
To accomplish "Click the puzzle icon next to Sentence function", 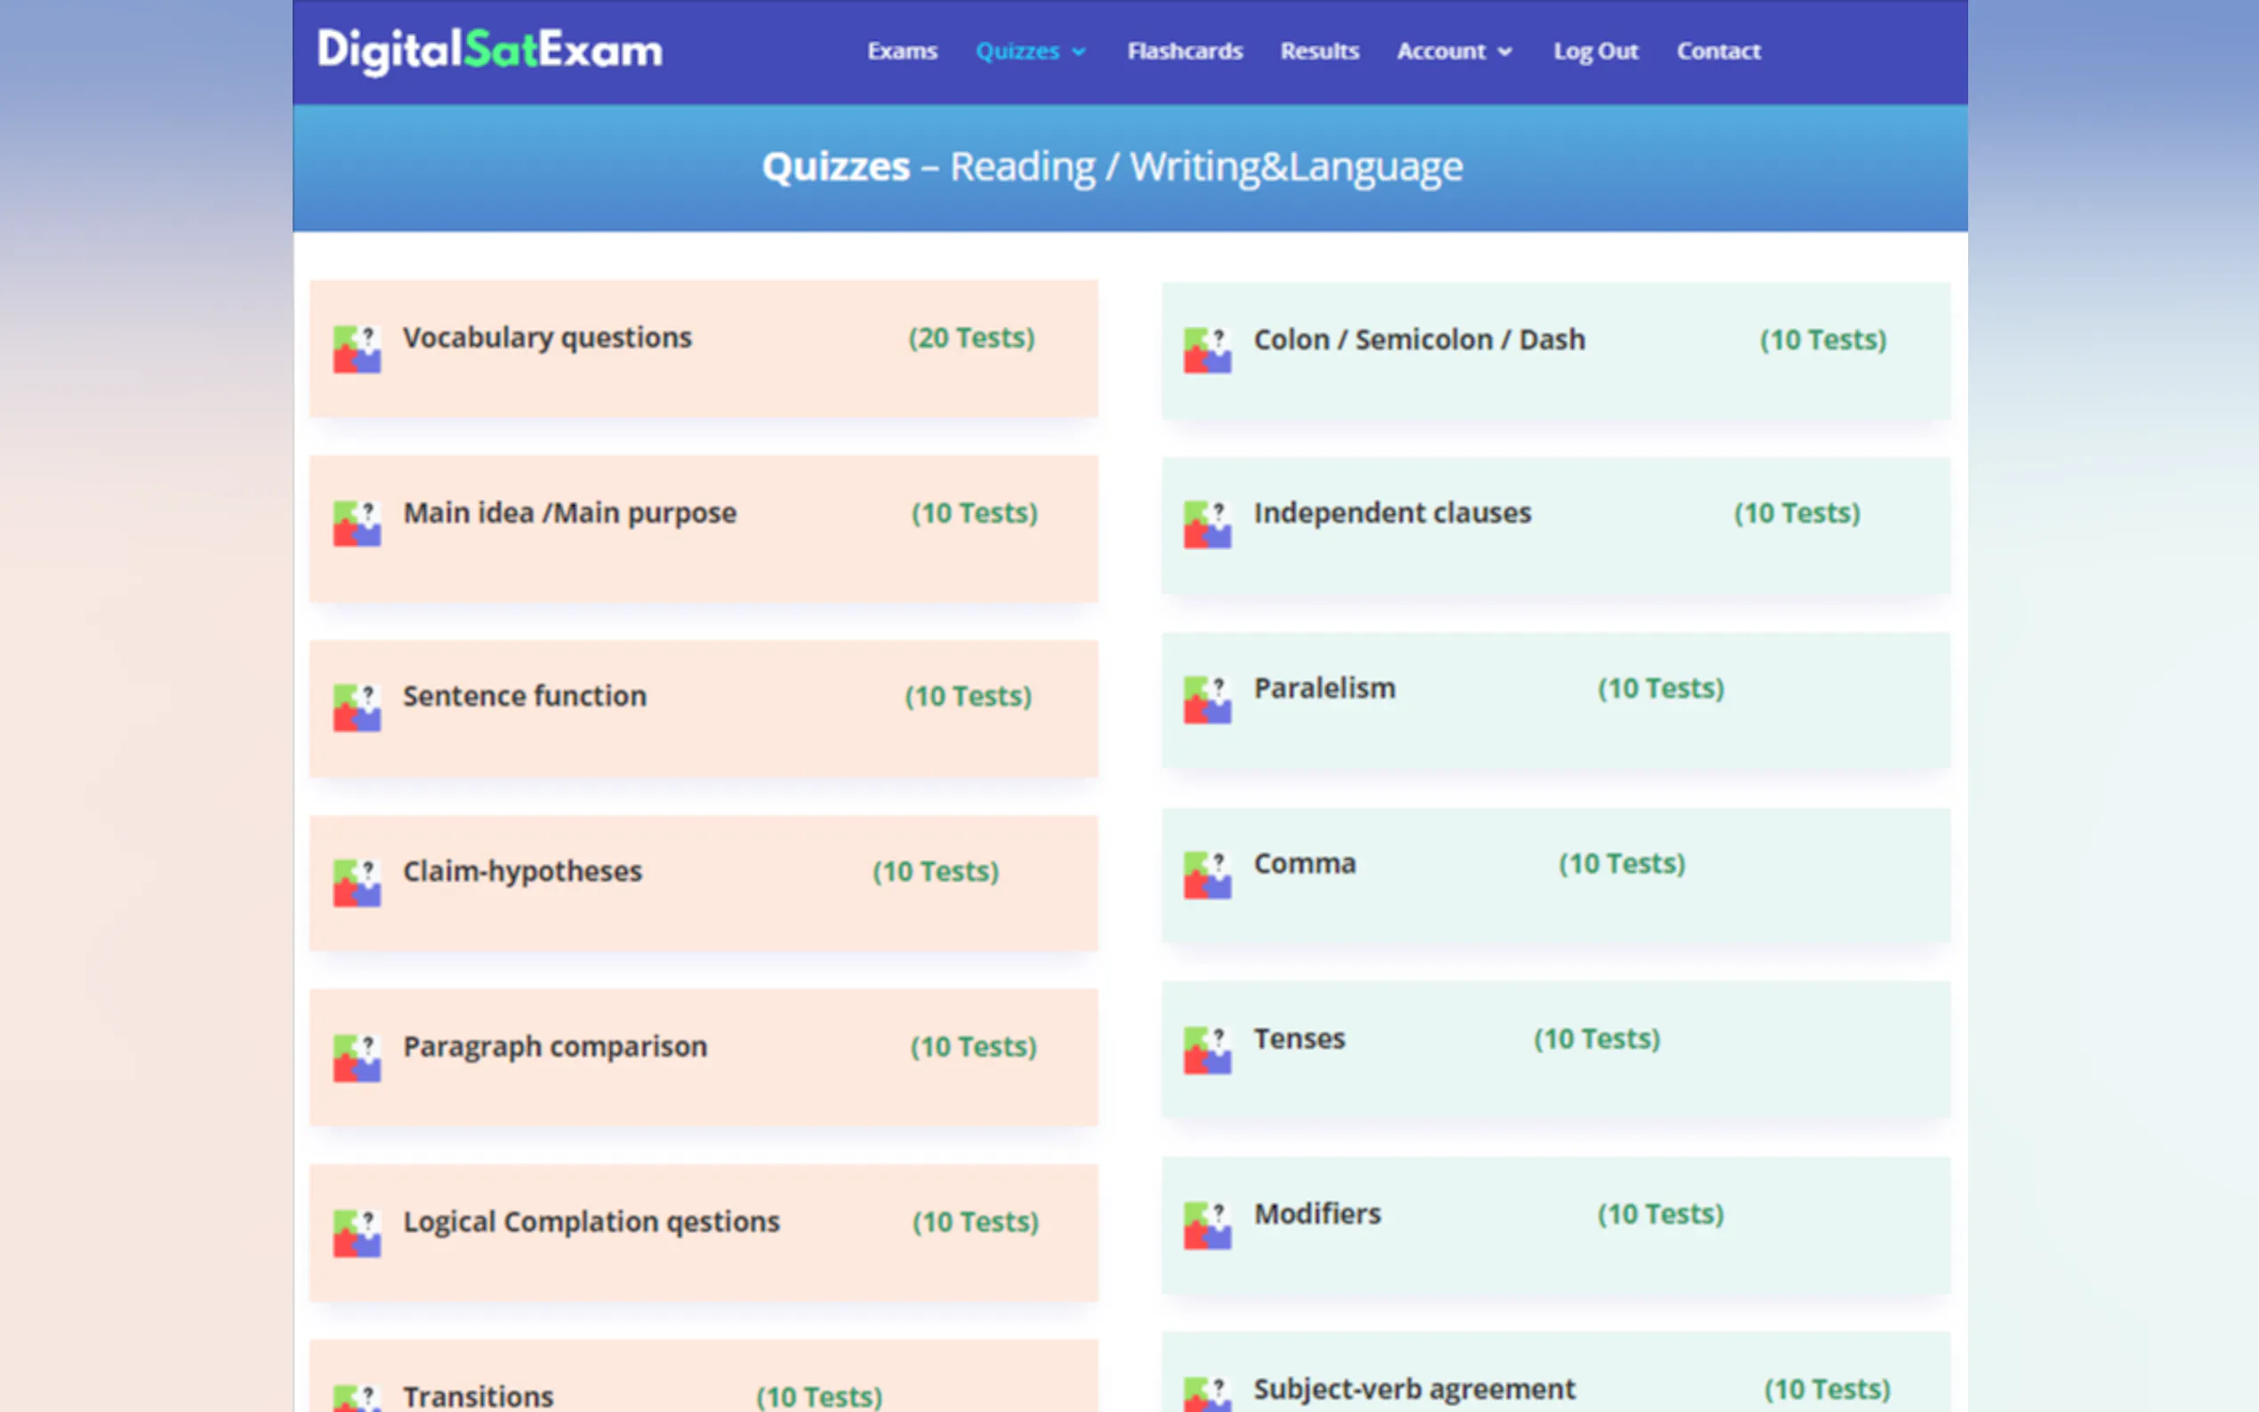I will click(357, 708).
